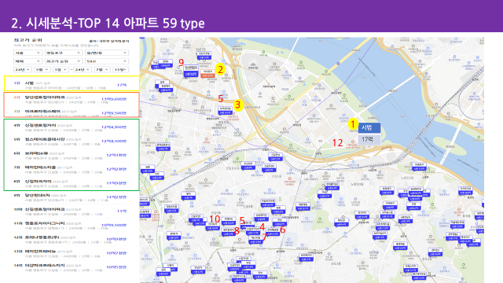Screen dimensions: 503x283
Task: Click the yellow circle marker numbered 1
Action: click(x=353, y=124)
